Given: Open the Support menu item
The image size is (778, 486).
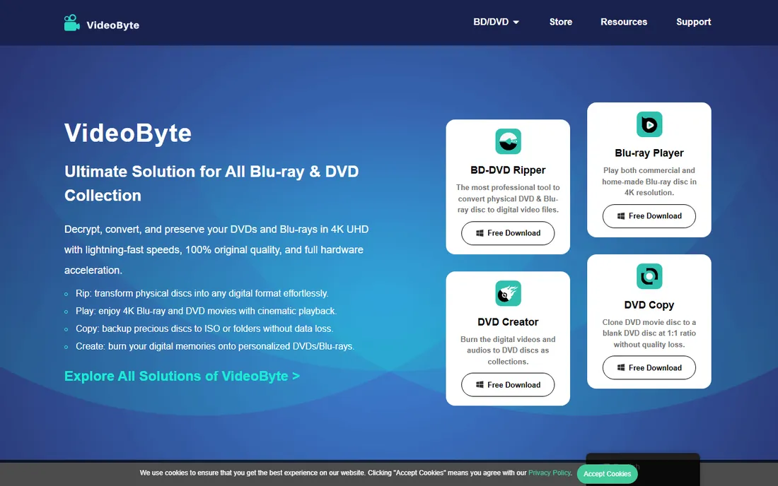Looking at the screenshot, I should click(693, 22).
